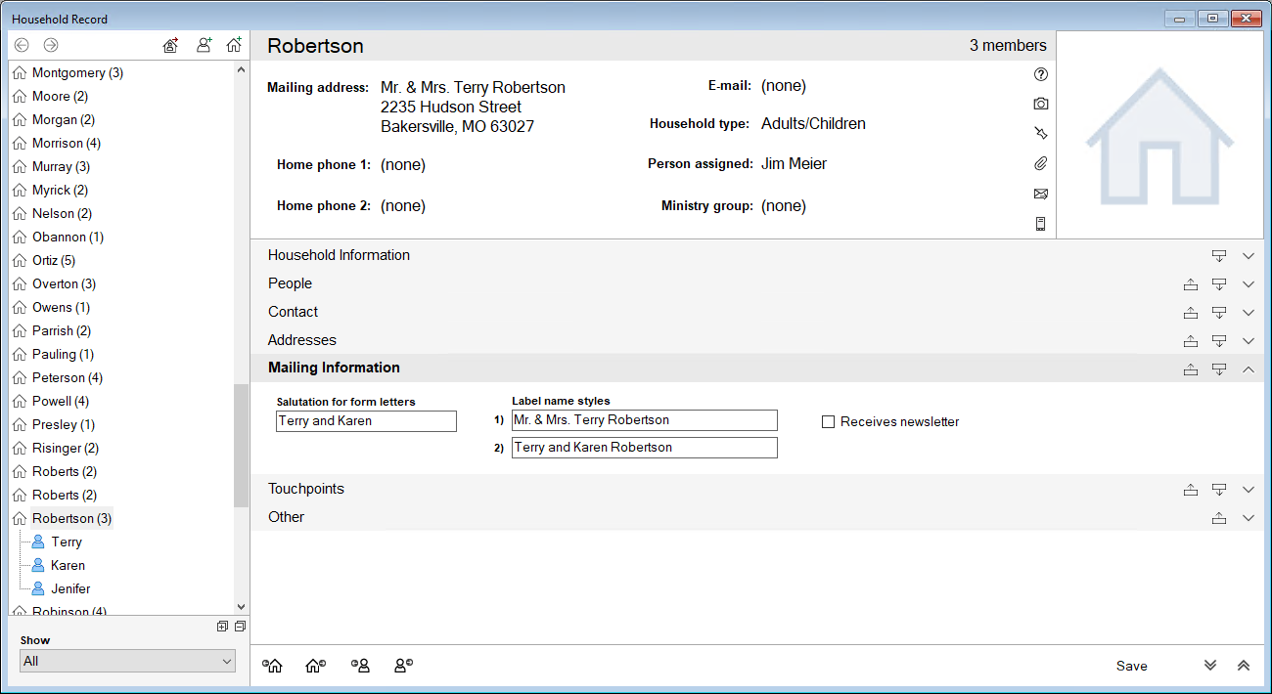Click the household list vertical scrollbar thumb
Viewport: 1272px width, 694px height.
point(241,445)
